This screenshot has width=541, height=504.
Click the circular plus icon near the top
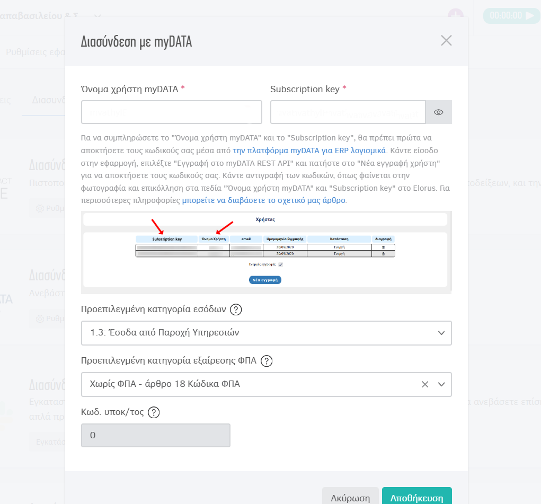(455, 15)
